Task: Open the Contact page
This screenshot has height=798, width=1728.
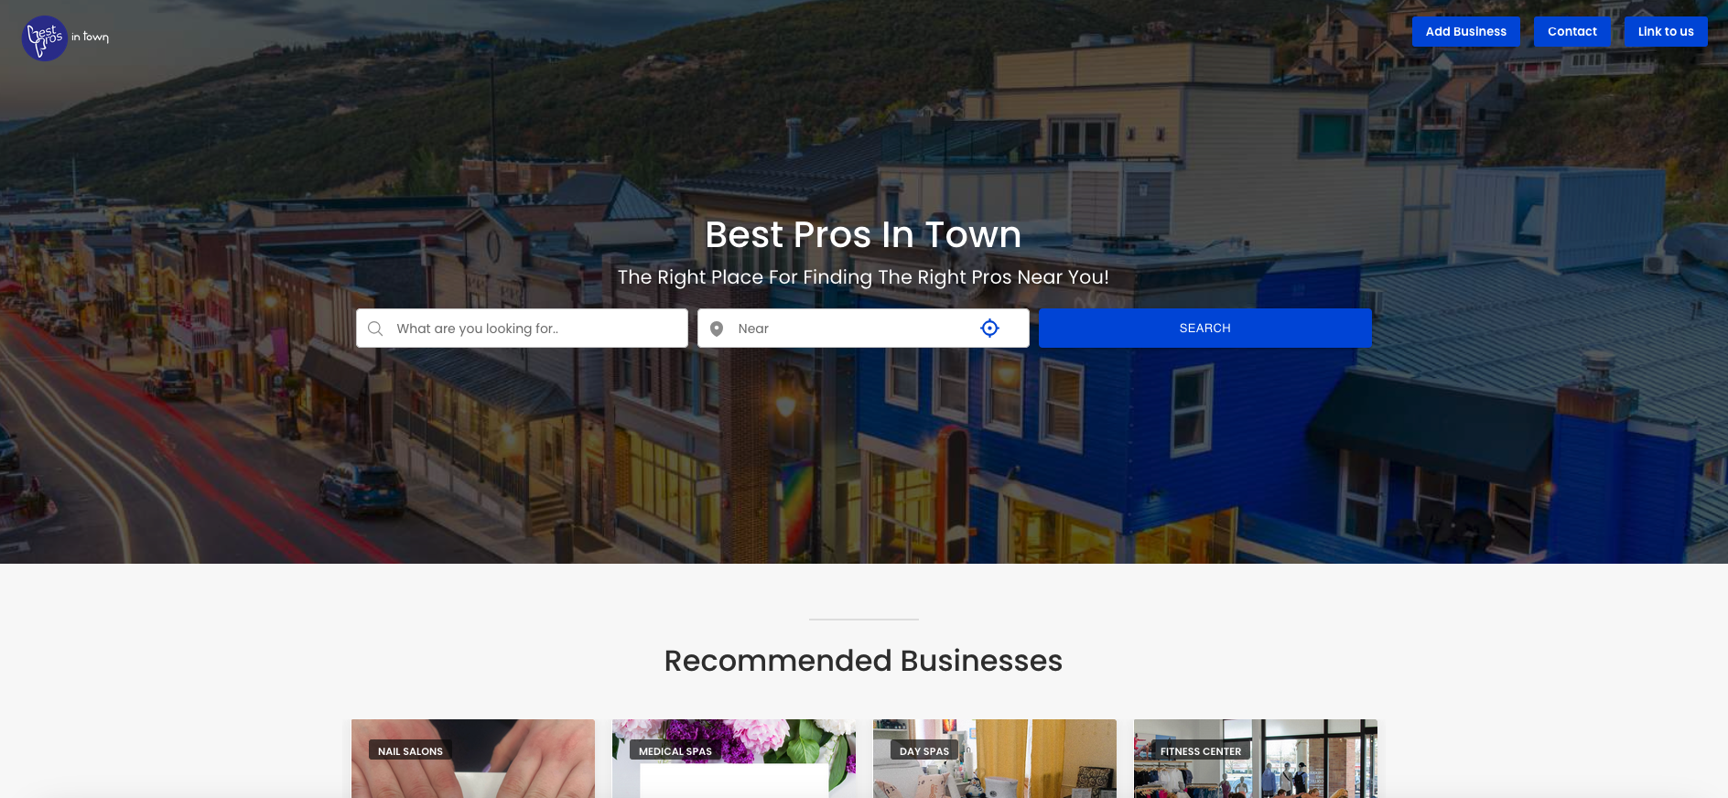Action: click(1571, 31)
